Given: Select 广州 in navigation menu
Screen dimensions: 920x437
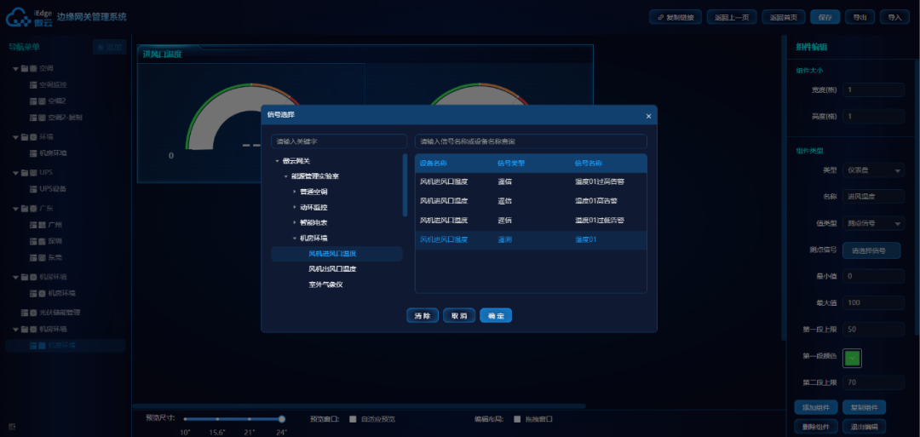Looking at the screenshot, I should (x=55, y=225).
